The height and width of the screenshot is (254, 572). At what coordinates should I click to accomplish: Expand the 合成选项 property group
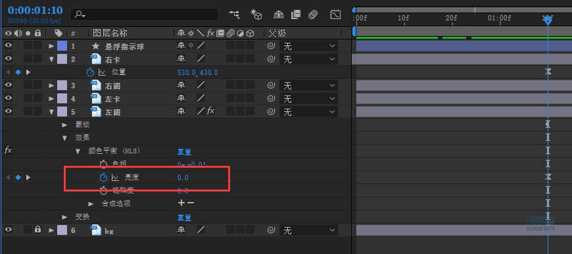91,203
